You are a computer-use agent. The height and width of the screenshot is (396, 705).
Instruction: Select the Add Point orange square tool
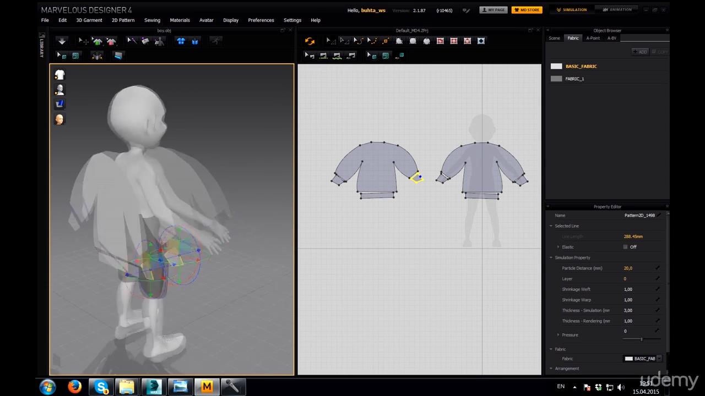(386, 41)
